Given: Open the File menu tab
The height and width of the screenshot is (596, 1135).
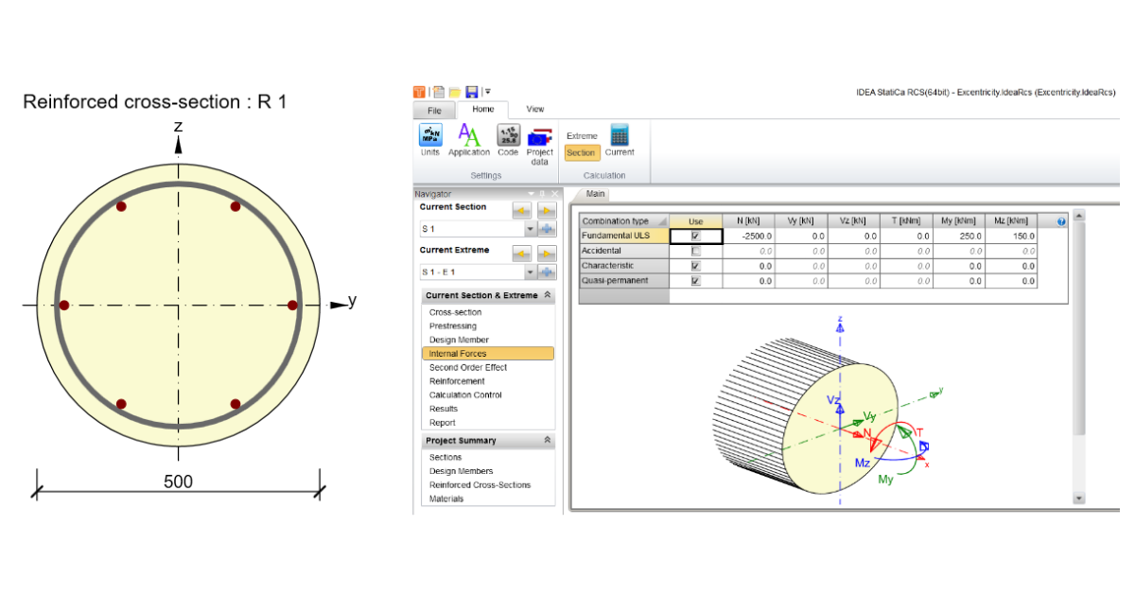Looking at the screenshot, I should pyautogui.click(x=434, y=111).
